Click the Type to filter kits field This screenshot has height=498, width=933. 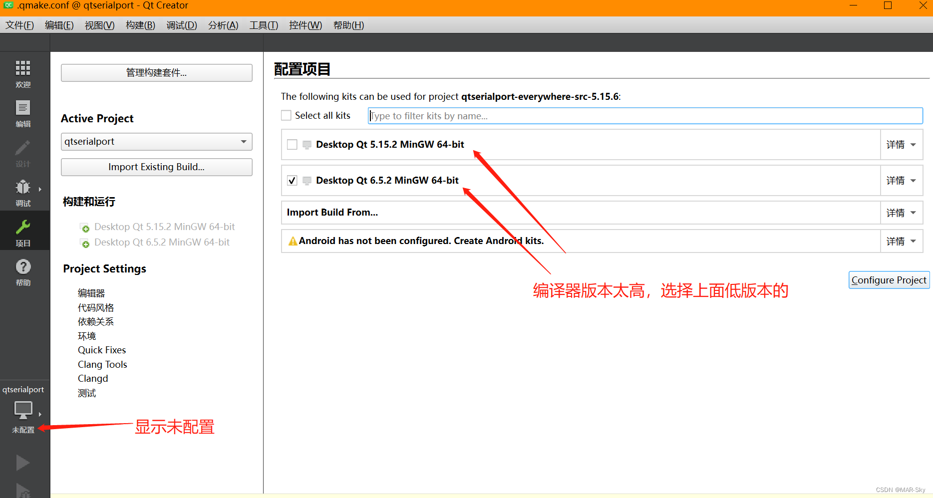[645, 116]
